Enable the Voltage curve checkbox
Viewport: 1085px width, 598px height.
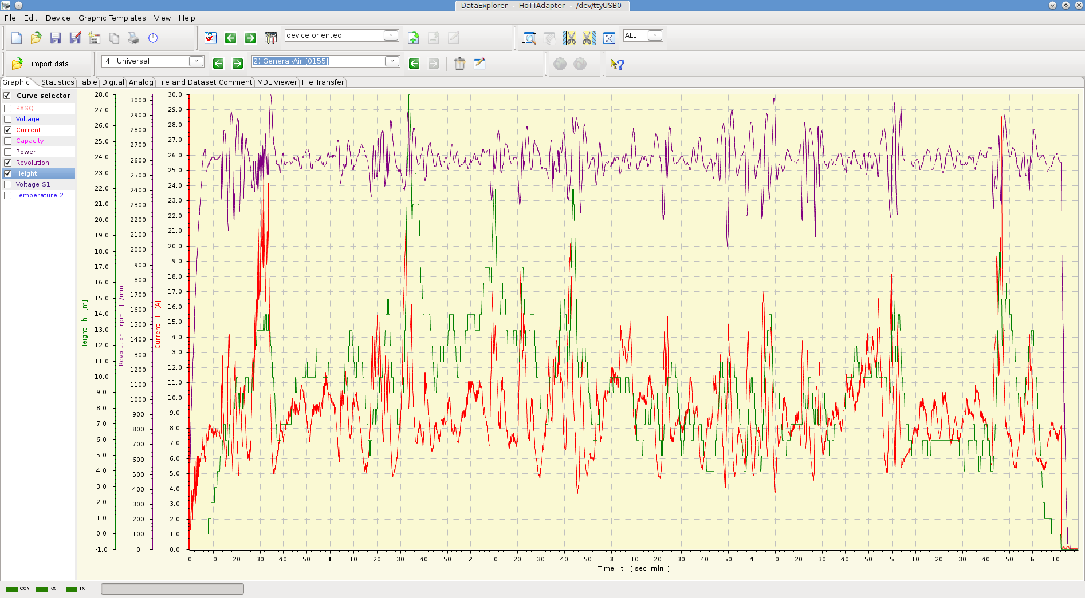pyautogui.click(x=8, y=119)
